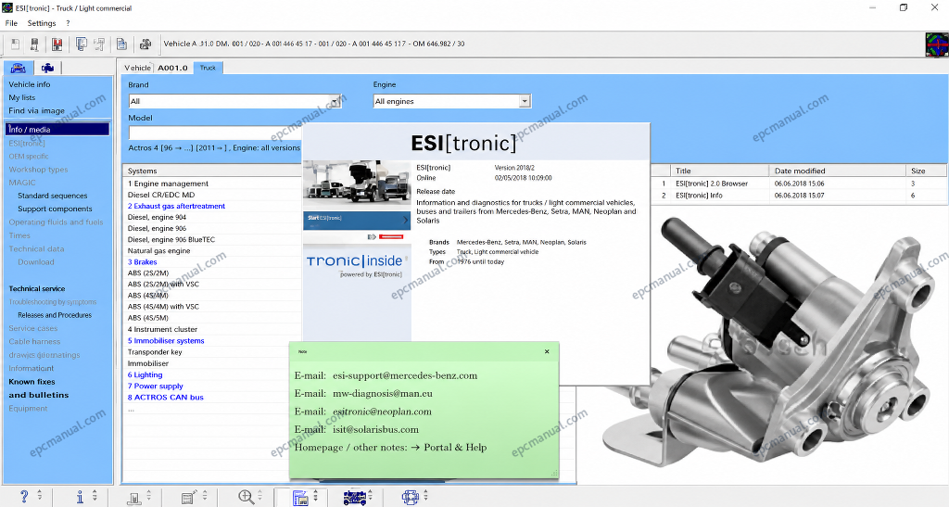The width and height of the screenshot is (949, 507).
Task: Open Releases and Procedures in sidebar
Action: tap(55, 315)
